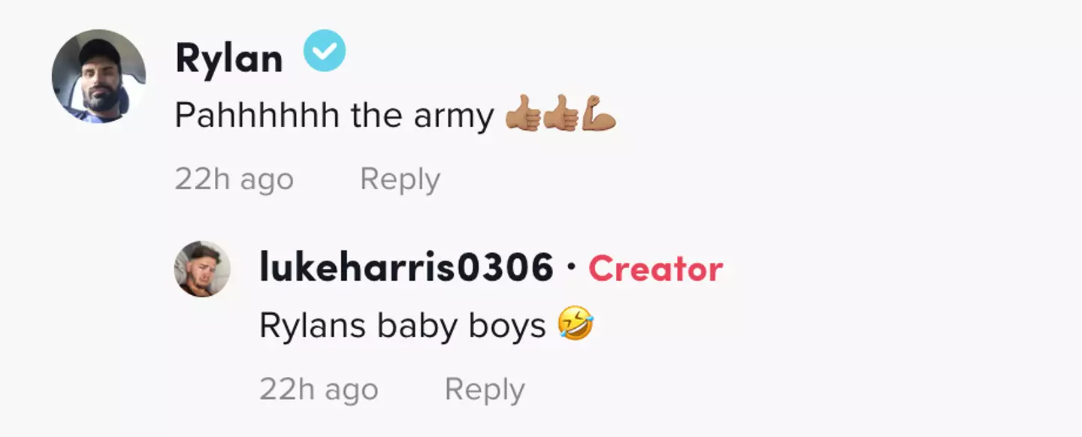This screenshot has width=1082, height=437.
Task: Click the flexed bicep emoji
Action: click(599, 115)
